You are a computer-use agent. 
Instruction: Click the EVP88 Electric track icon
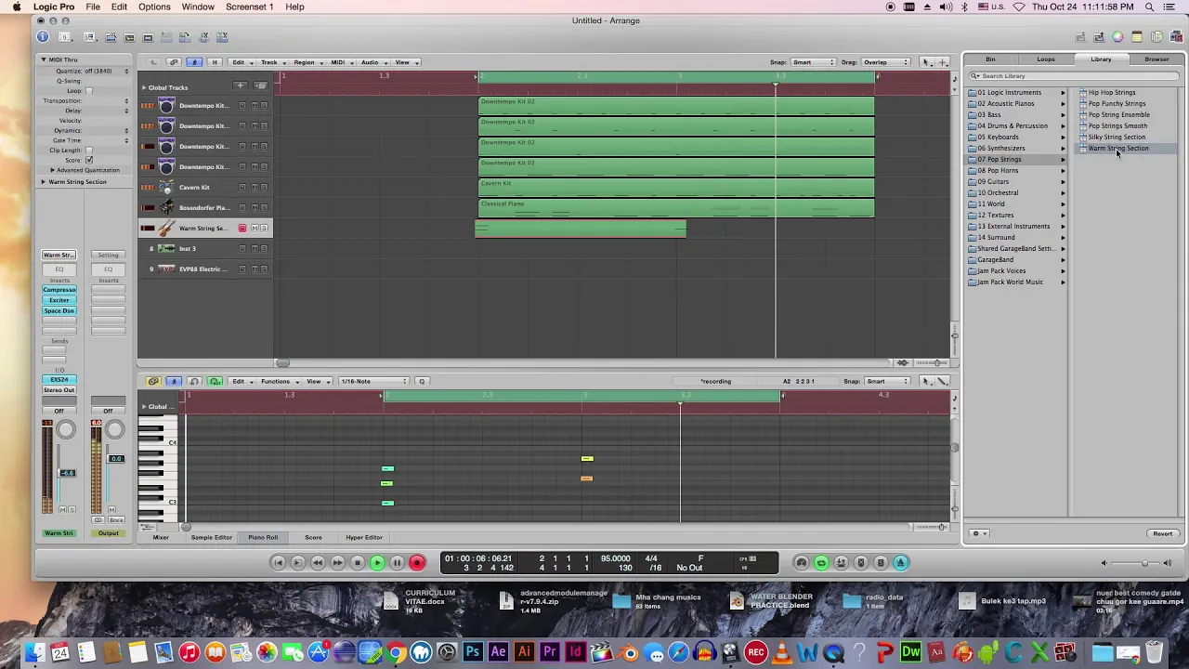tap(166, 269)
